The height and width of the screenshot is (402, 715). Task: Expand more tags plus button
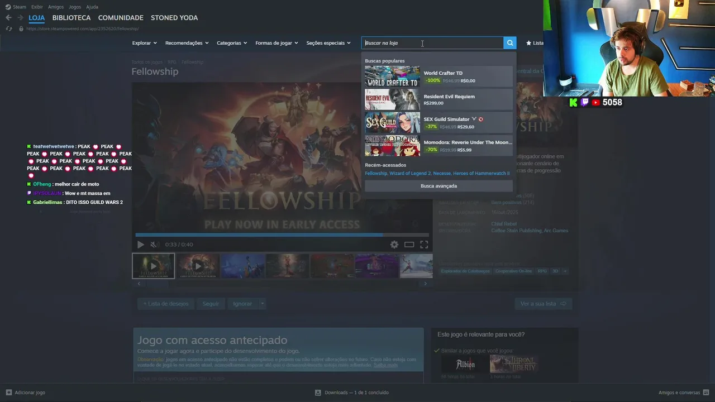coord(565,271)
